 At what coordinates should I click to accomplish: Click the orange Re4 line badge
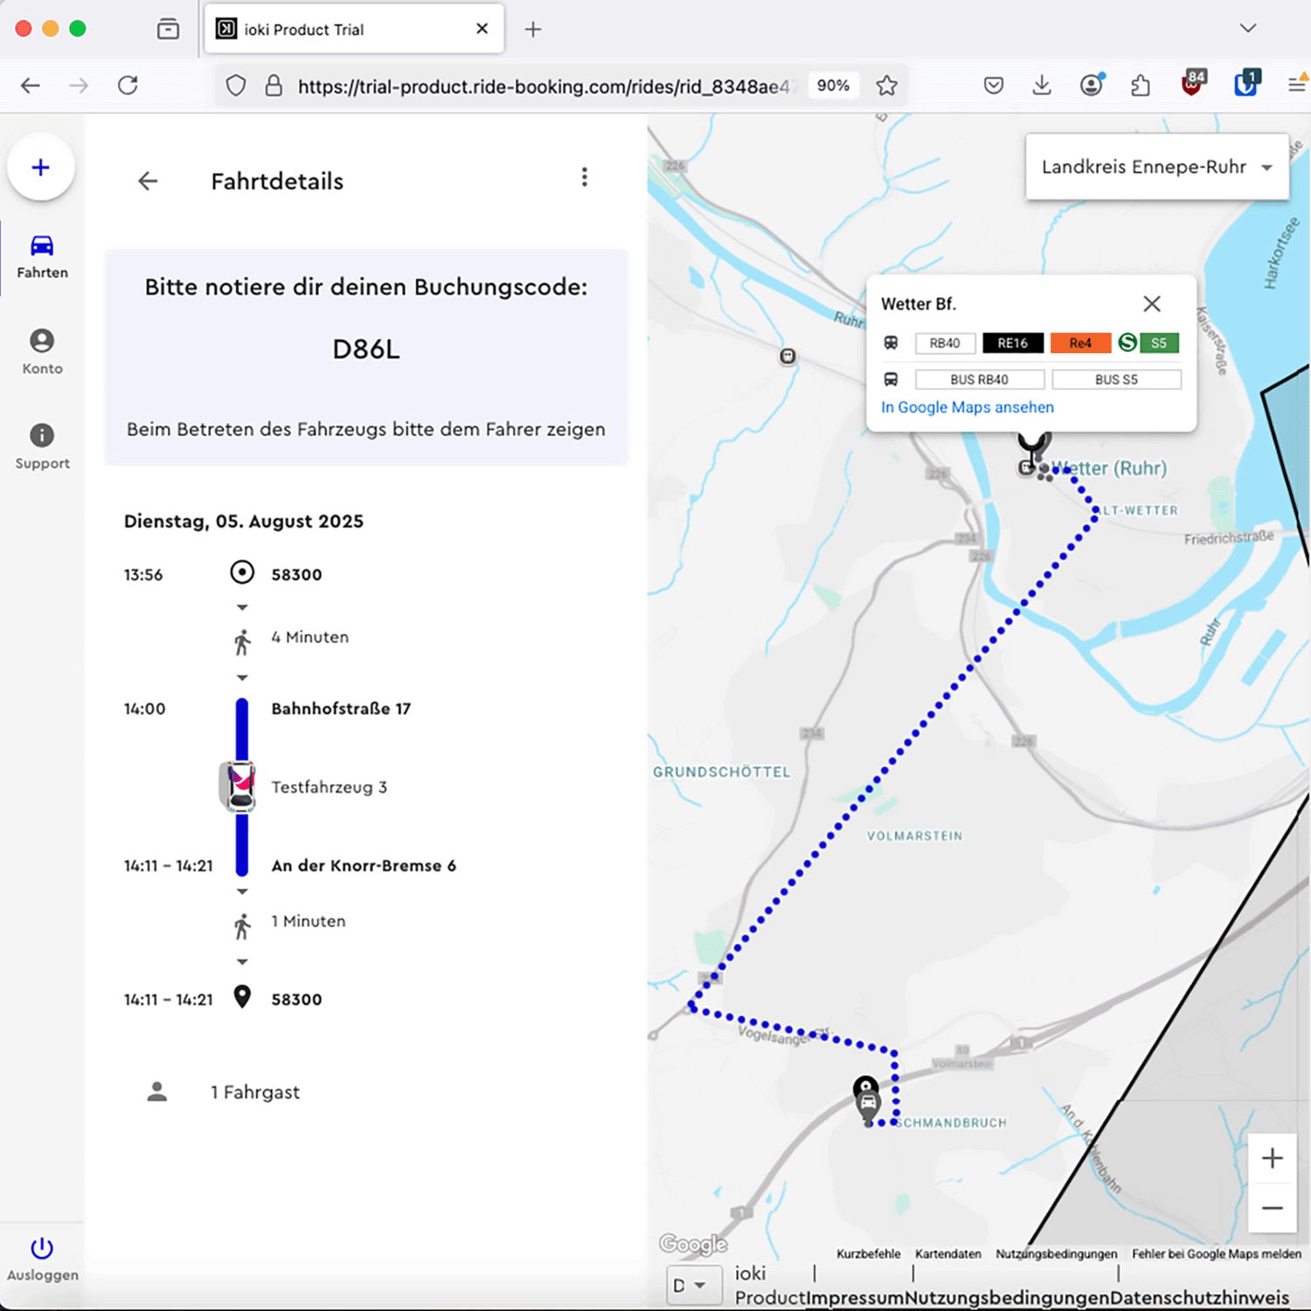click(x=1080, y=343)
